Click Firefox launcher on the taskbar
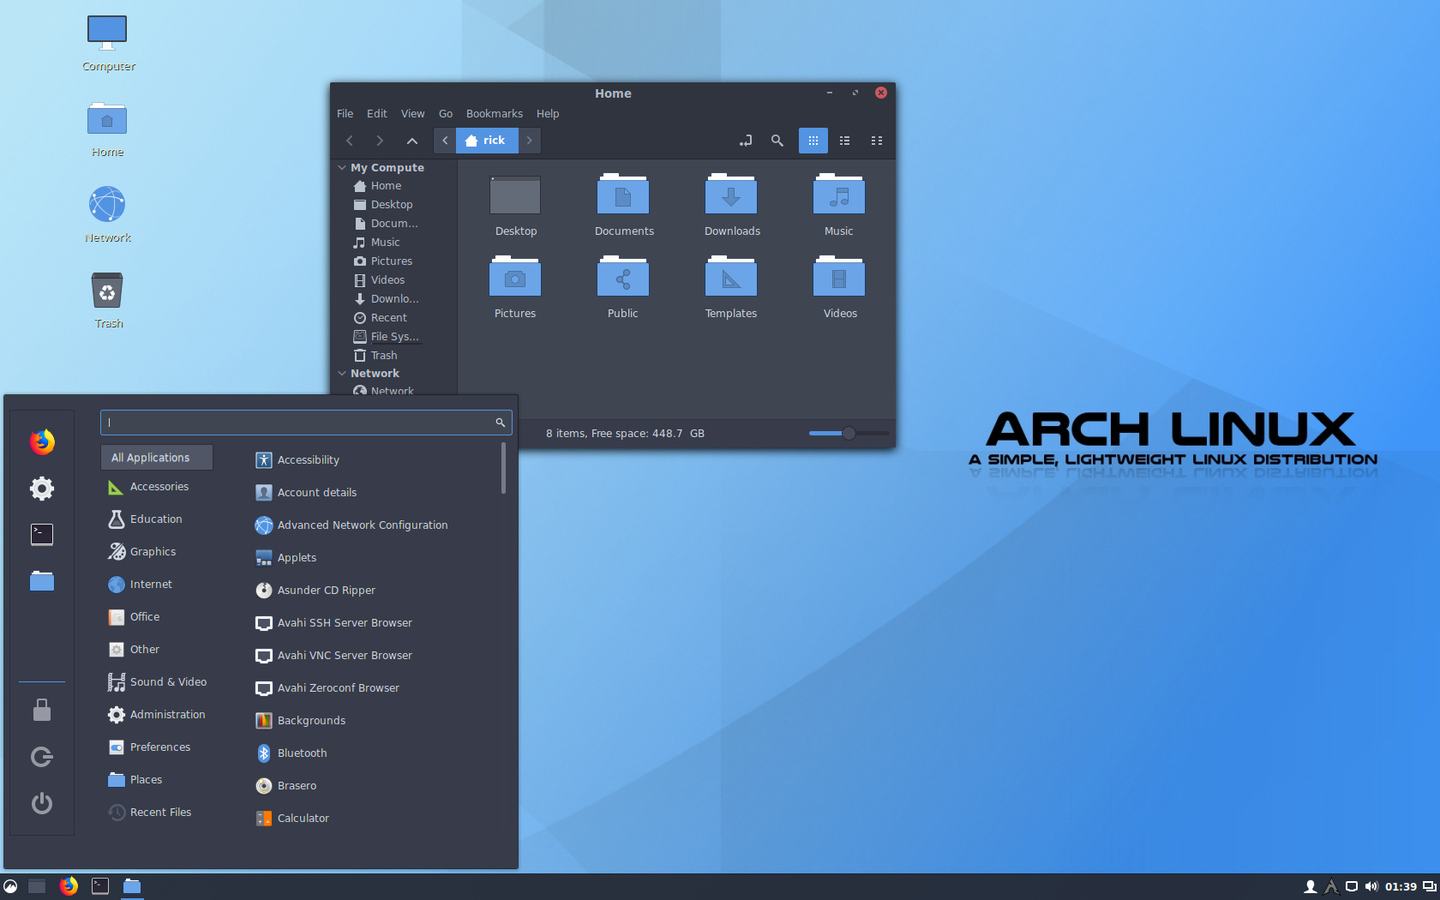The width and height of the screenshot is (1440, 900). (x=69, y=886)
